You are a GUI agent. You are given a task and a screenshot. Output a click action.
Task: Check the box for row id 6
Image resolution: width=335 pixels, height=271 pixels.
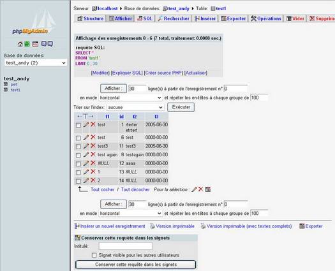(78, 138)
